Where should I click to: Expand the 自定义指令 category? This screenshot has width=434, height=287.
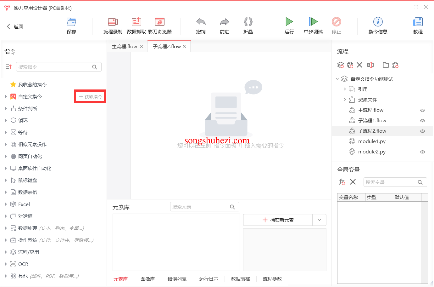tap(6, 96)
